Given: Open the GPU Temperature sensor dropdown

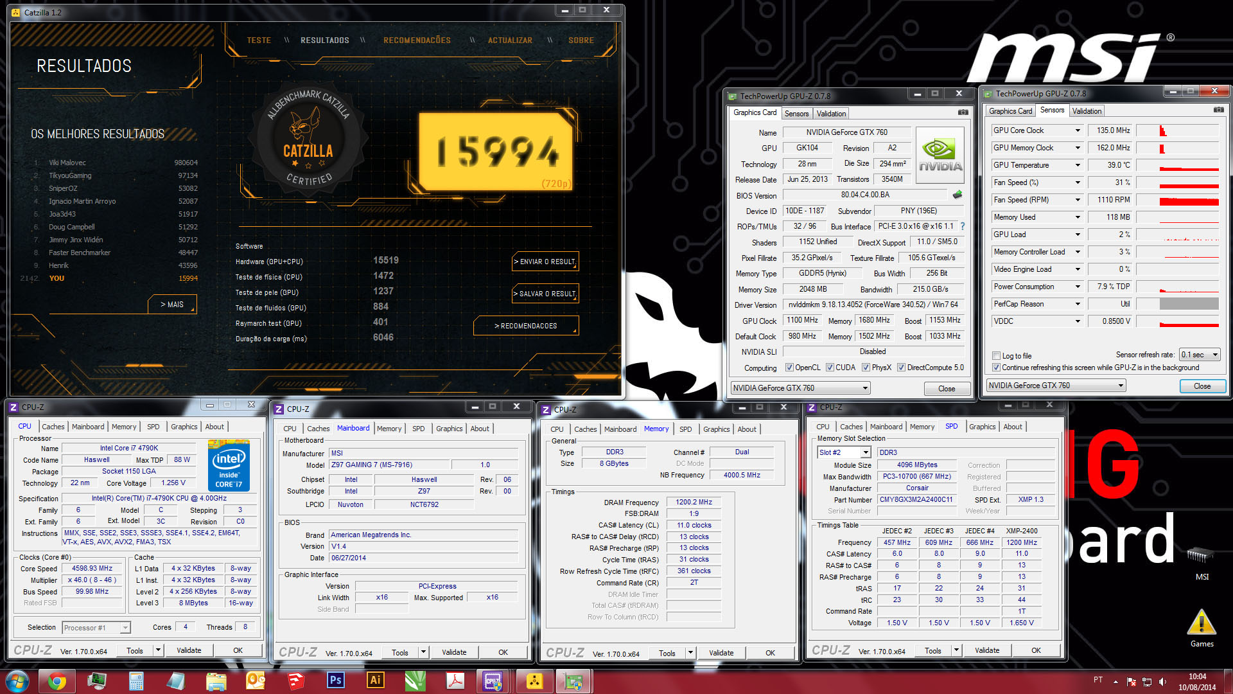Looking at the screenshot, I should 1078,165.
